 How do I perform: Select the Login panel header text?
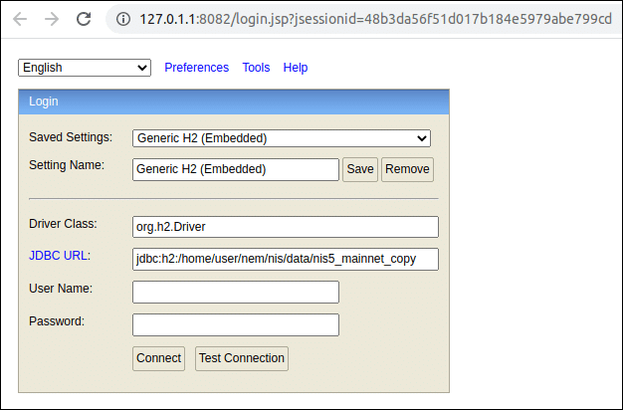pyautogui.click(x=44, y=102)
